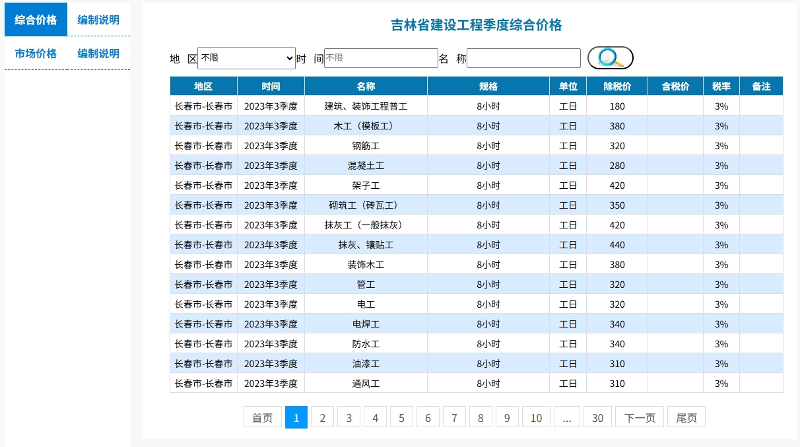800x447 pixels.
Task: Click price 280 in 混凝土工 row
Action: (x=617, y=166)
